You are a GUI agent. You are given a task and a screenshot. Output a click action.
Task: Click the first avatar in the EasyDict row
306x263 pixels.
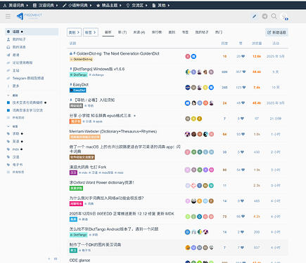tap(188, 88)
